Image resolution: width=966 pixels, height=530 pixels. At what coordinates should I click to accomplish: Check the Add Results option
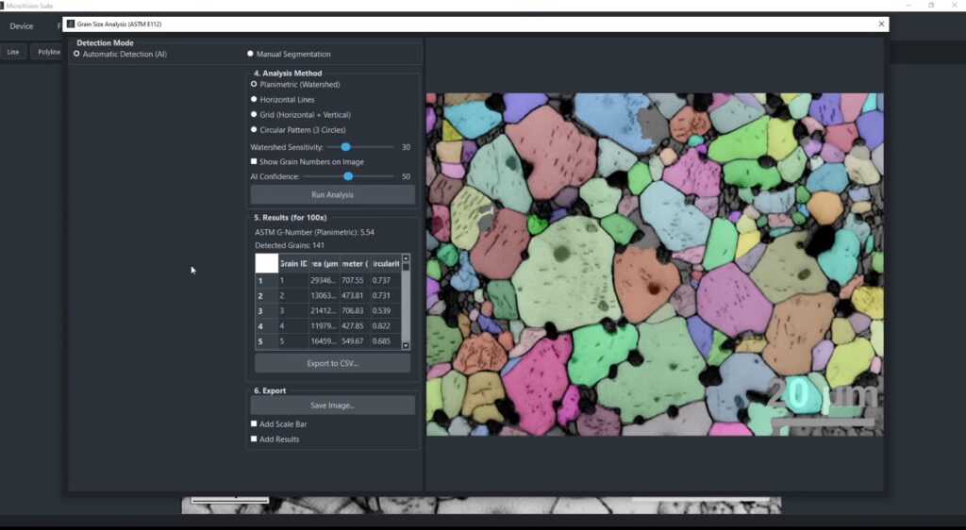click(254, 439)
